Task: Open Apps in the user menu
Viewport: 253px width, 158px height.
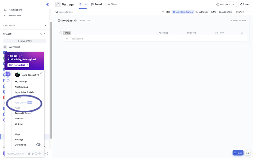Action: click(x=18, y=108)
